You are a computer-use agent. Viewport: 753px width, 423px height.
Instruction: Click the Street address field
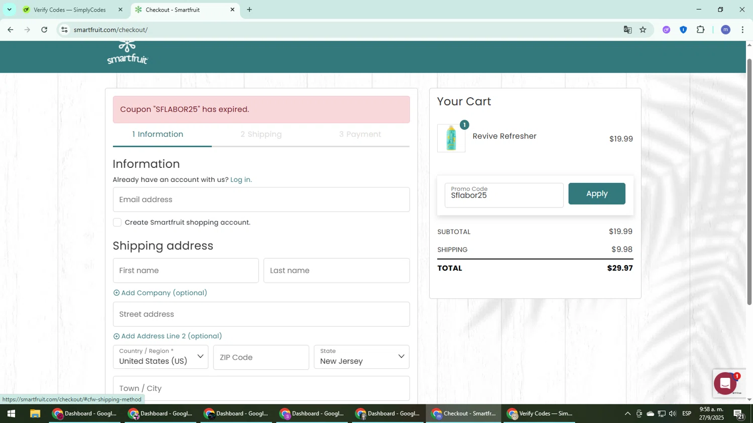[x=261, y=314]
